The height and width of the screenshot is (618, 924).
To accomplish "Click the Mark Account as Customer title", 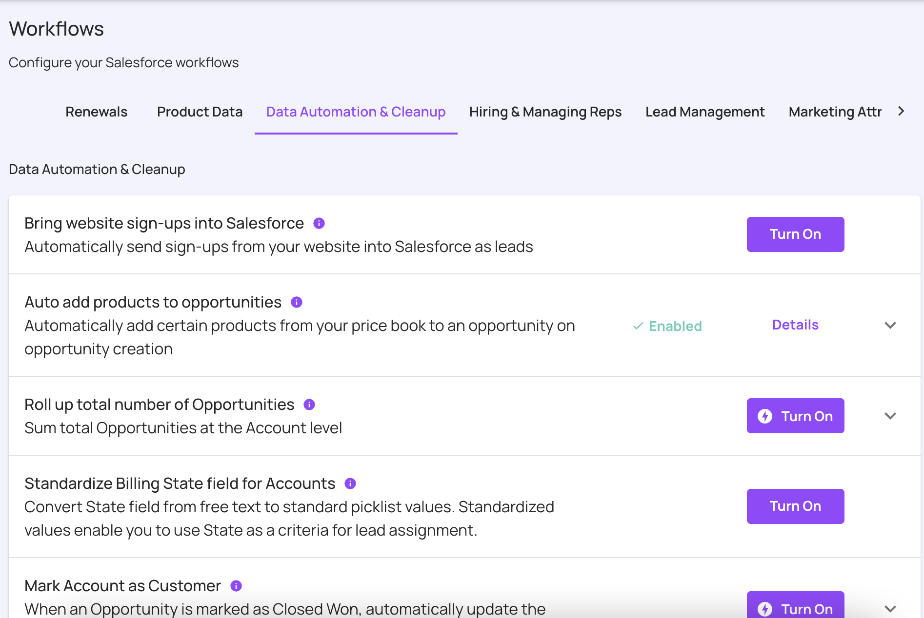I will point(122,586).
